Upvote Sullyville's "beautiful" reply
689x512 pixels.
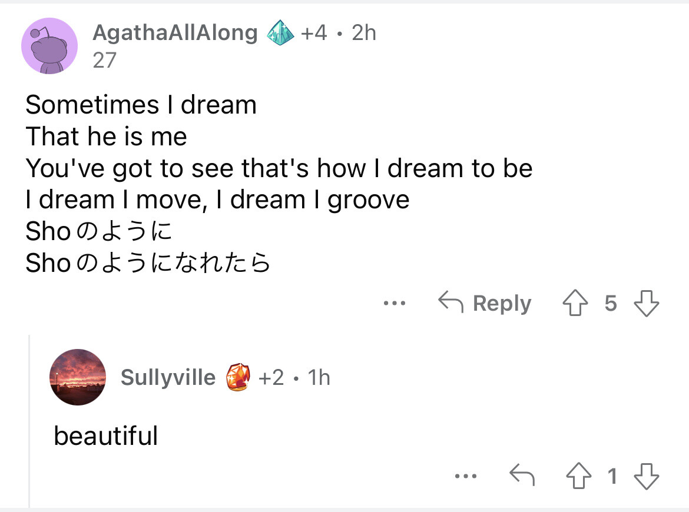coord(579,476)
